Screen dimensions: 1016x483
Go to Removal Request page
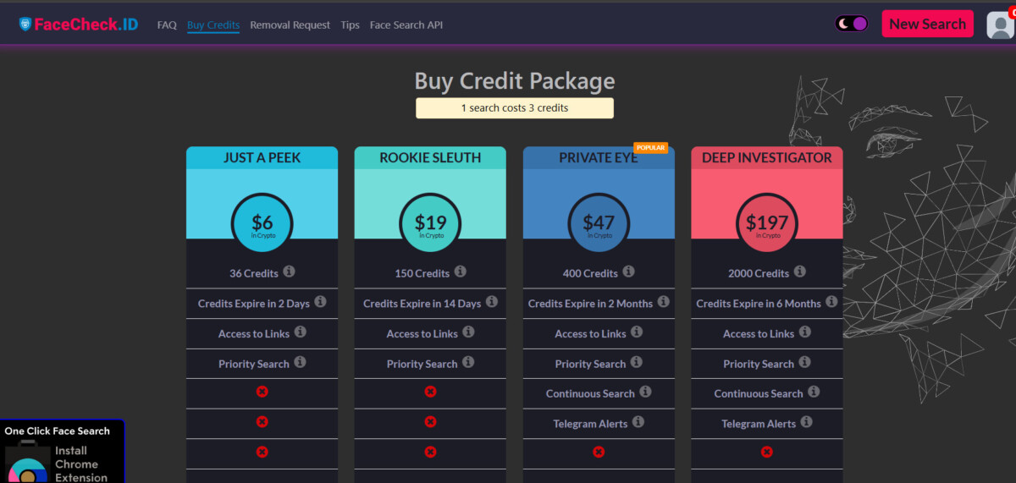click(x=290, y=25)
